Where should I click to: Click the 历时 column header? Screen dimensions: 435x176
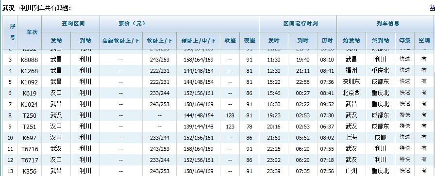(327, 40)
